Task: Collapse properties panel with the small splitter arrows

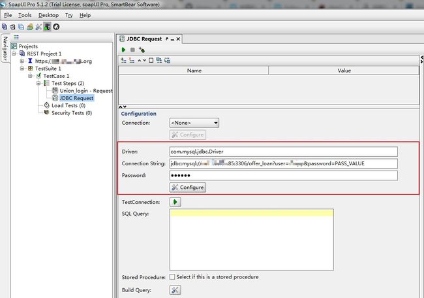Action: pos(123,107)
